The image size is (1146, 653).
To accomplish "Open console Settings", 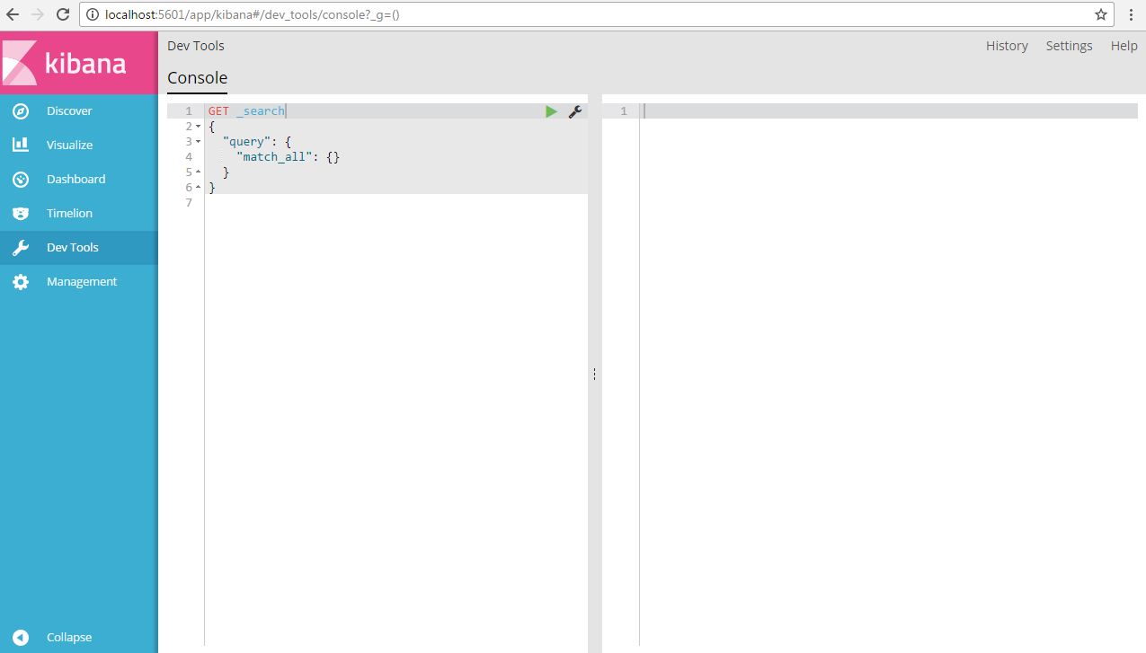I will coord(1069,45).
